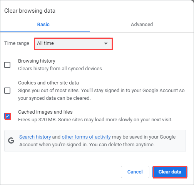Open the Search history link
The image size is (194, 185).
35,137
